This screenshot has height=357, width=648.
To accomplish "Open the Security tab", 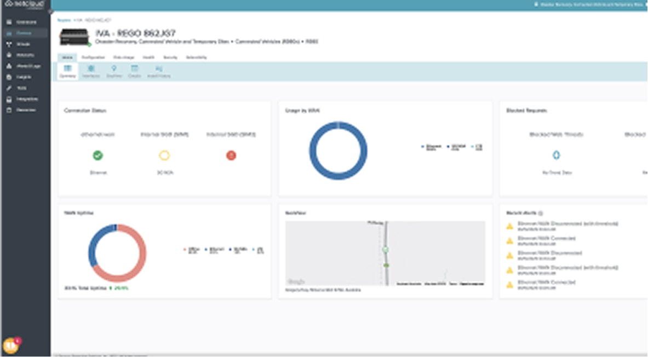I will tap(170, 57).
